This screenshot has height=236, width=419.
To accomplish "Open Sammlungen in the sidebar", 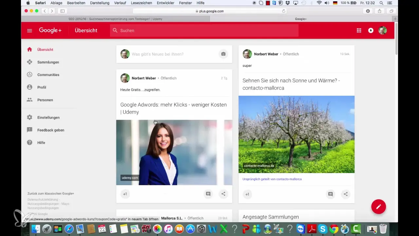I will click(48, 62).
